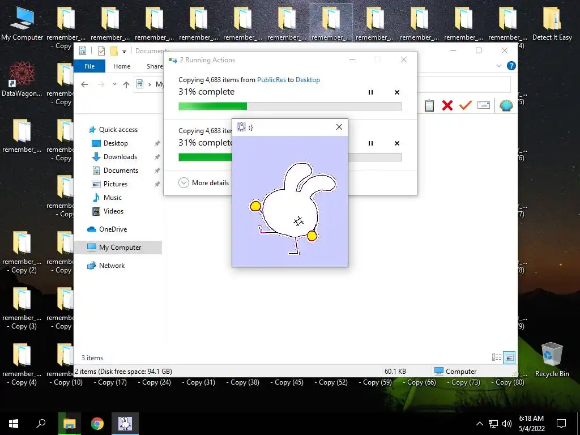Viewport: 580px width, 435px height.
Task: Click the pin icon beside Downloads
Action: pyautogui.click(x=157, y=157)
